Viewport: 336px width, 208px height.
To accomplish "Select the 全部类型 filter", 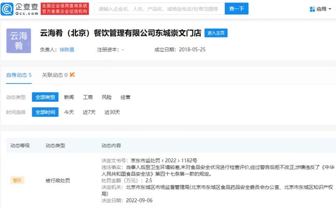I will click(x=45, y=97).
